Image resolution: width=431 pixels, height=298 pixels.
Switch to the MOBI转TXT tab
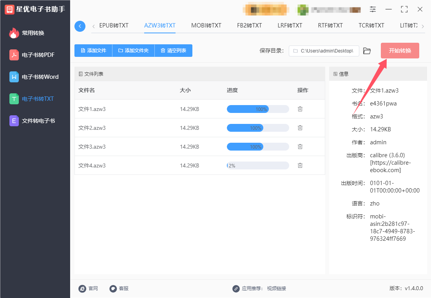[x=206, y=25]
